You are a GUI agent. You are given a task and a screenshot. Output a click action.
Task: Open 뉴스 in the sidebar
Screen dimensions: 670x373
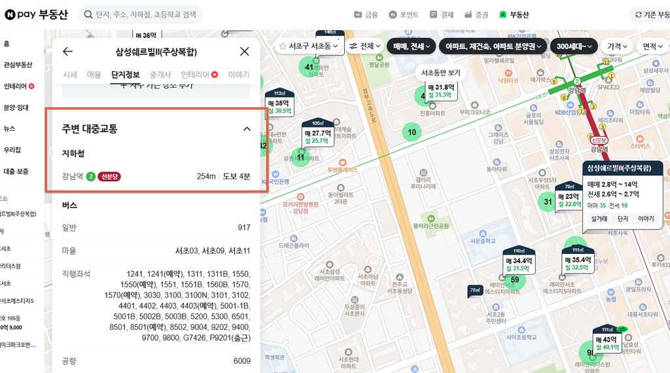pyautogui.click(x=9, y=129)
